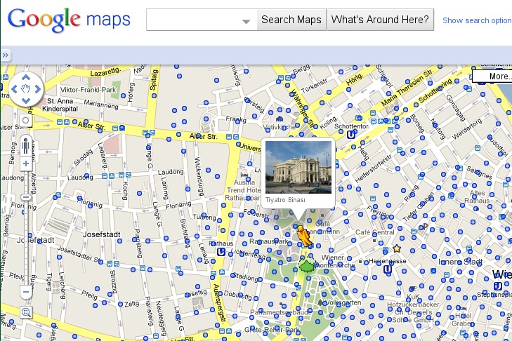512x341 pixels.
Task: Expand the collapsed left side panel
Action: click(5, 55)
